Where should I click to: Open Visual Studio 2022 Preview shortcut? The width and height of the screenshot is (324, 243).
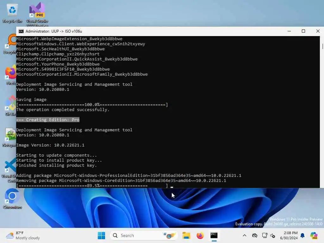tap(37, 14)
